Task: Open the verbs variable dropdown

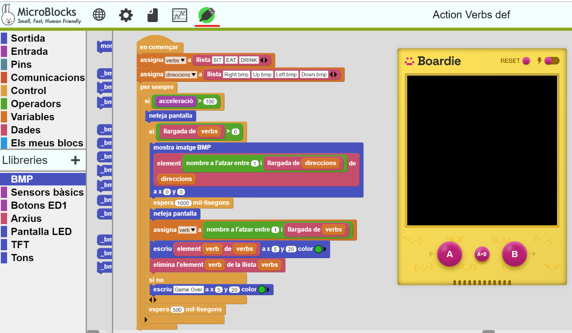Action: 175,60
